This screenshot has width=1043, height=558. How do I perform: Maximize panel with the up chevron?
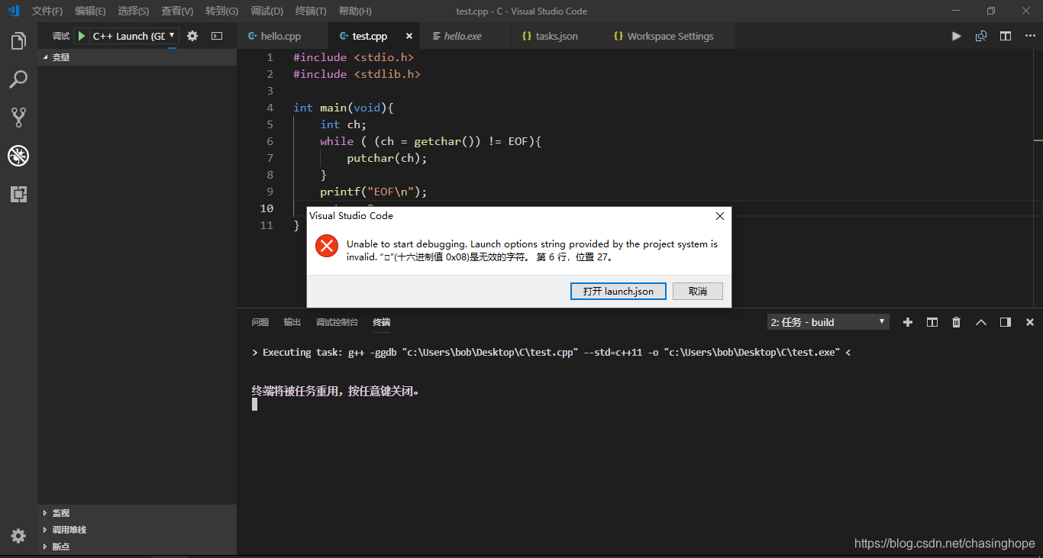click(981, 322)
